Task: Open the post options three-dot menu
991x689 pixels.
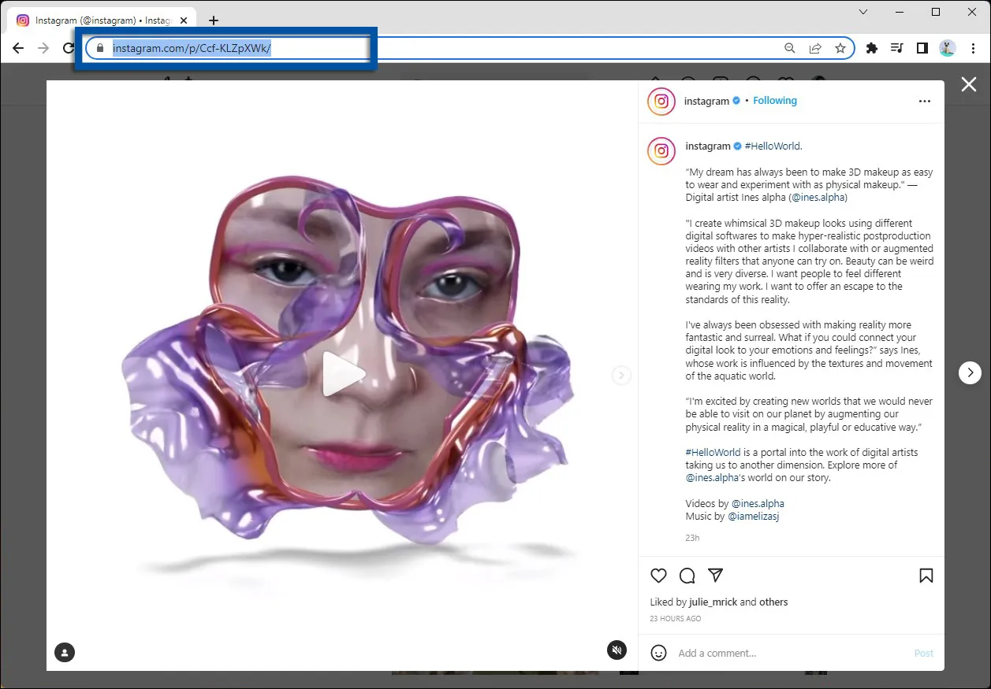Action: pos(924,101)
